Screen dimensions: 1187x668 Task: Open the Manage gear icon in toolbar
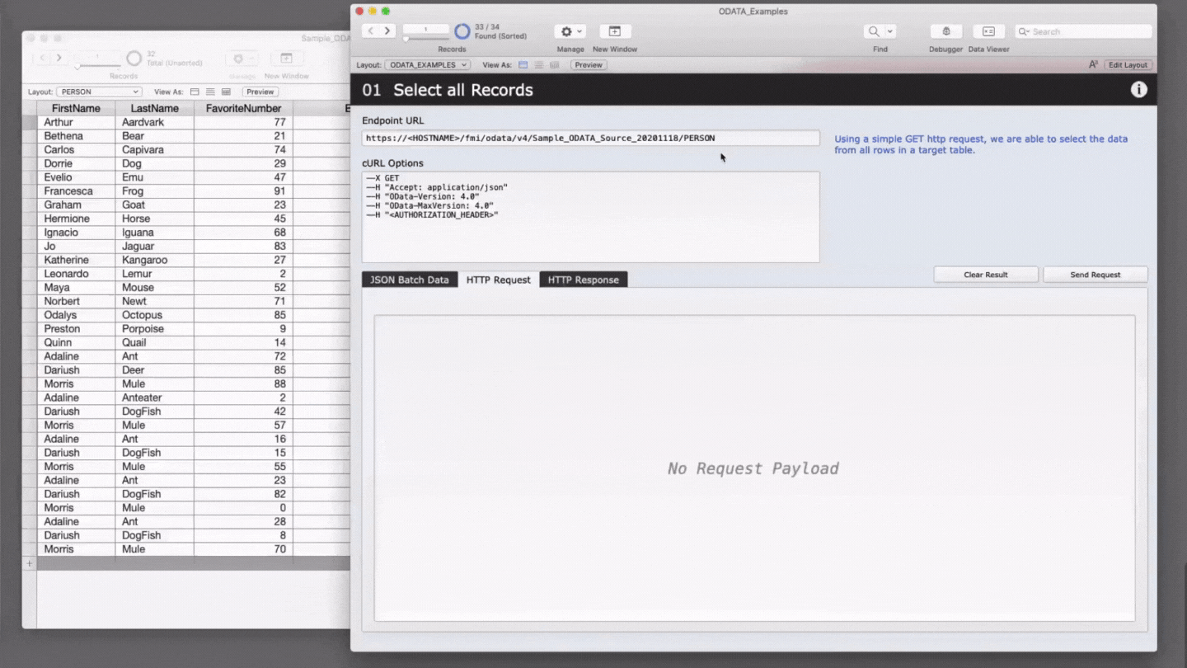click(x=565, y=31)
